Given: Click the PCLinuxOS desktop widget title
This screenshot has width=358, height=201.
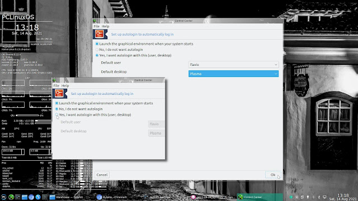Looking at the screenshot, I should pyautogui.click(x=18, y=17).
